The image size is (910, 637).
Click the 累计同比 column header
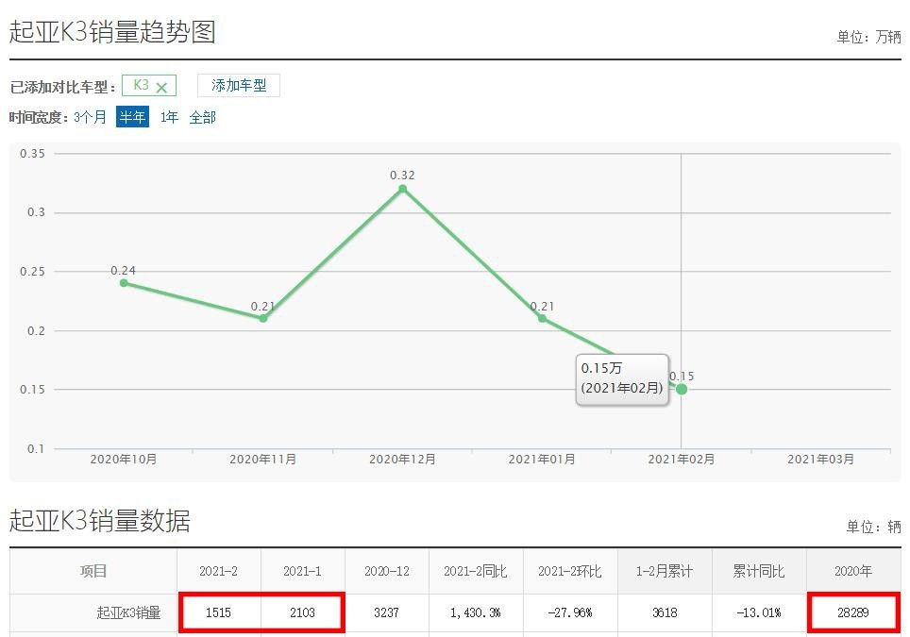pyautogui.click(x=759, y=571)
